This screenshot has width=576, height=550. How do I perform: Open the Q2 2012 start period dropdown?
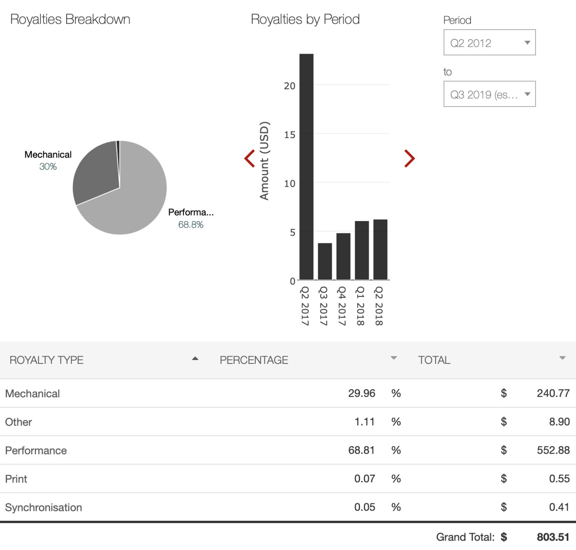tap(489, 43)
